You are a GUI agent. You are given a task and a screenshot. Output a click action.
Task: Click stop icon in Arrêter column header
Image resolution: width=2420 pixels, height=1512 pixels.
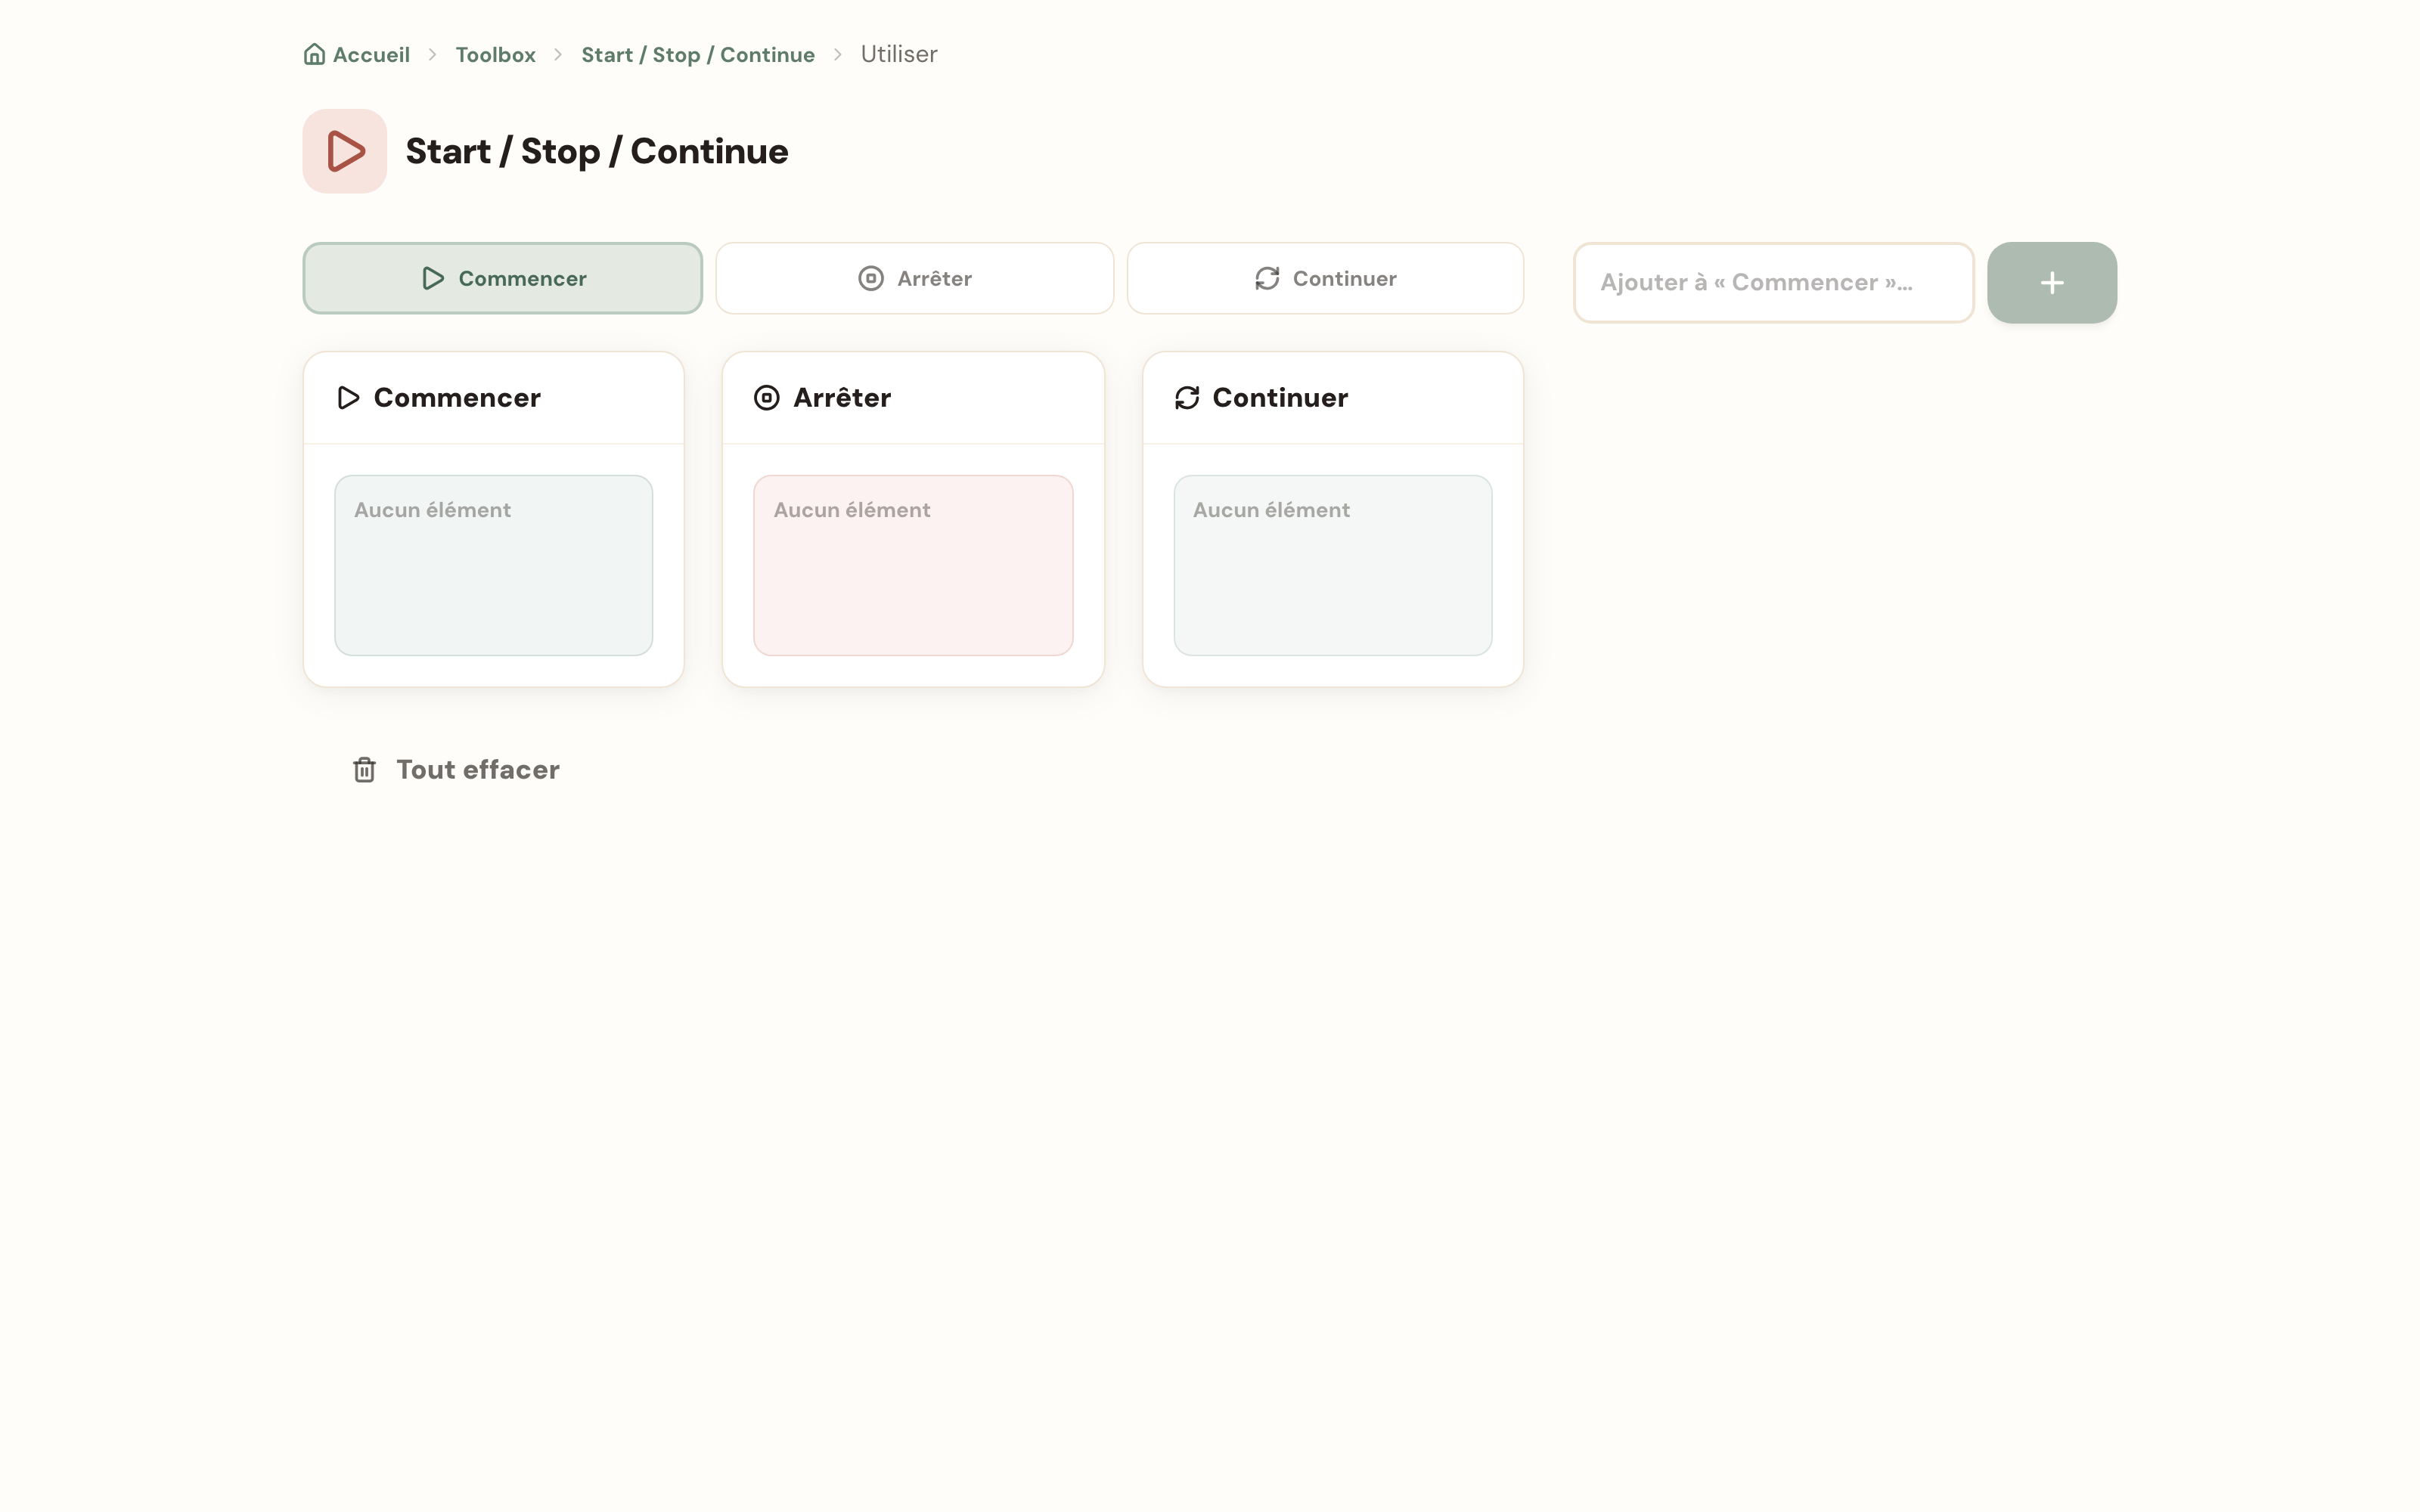pos(767,398)
